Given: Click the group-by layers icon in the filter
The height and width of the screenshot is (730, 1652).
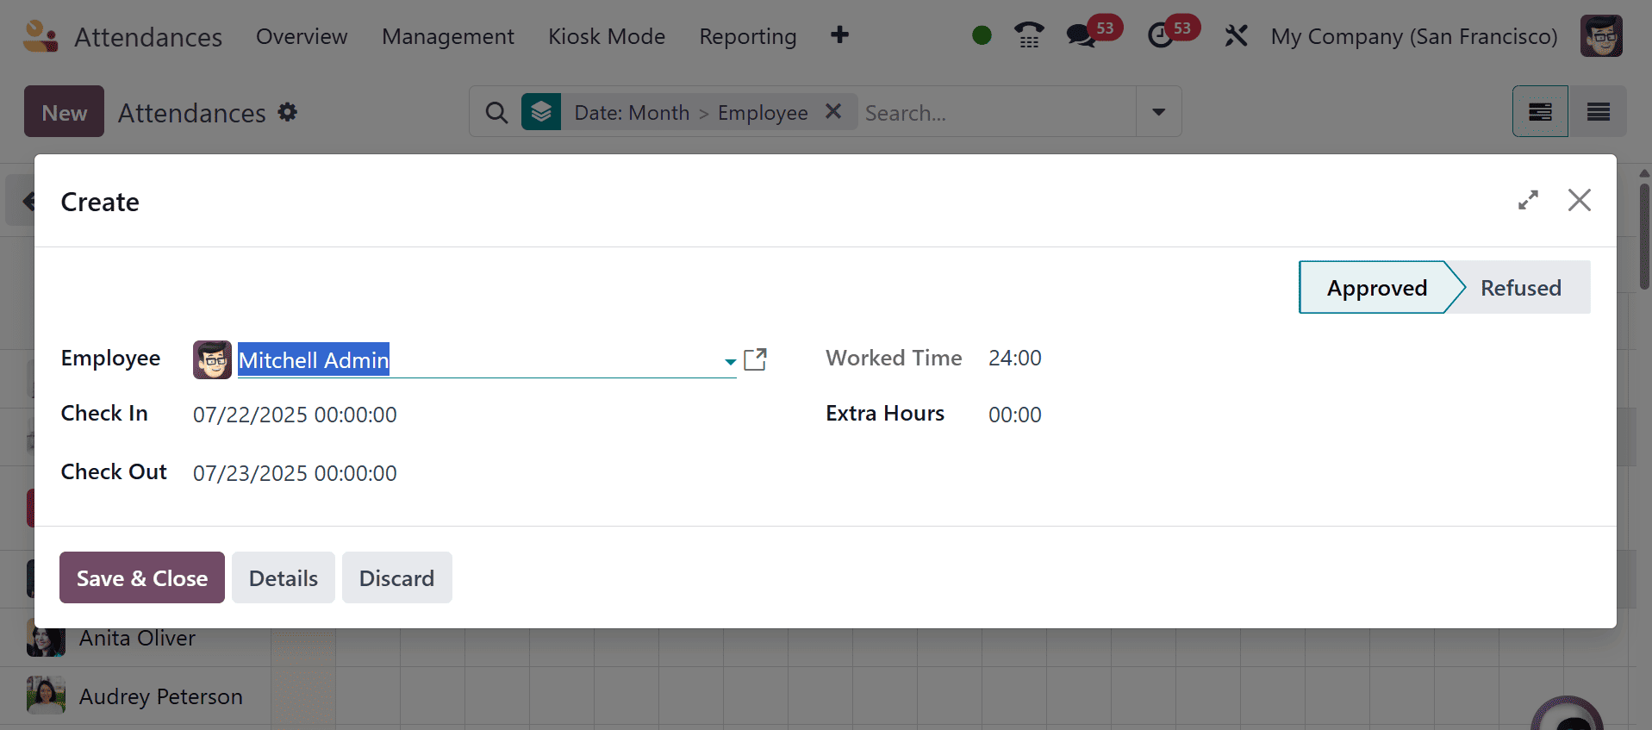Looking at the screenshot, I should click(541, 112).
